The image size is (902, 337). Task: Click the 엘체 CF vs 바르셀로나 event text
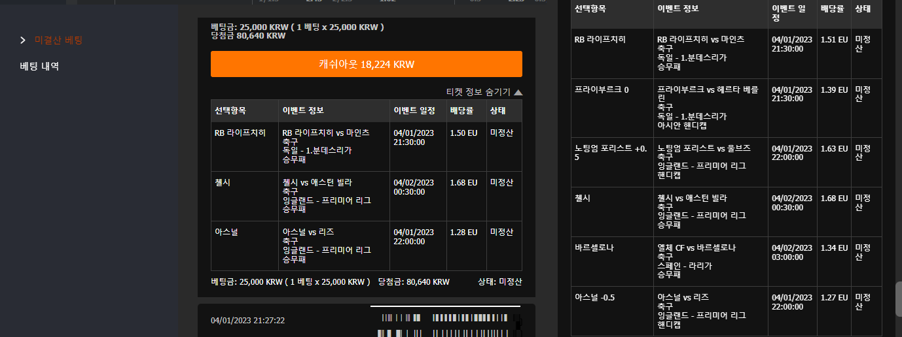click(x=696, y=248)
